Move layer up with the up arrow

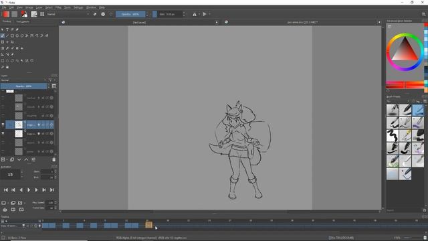click(26, 159)
